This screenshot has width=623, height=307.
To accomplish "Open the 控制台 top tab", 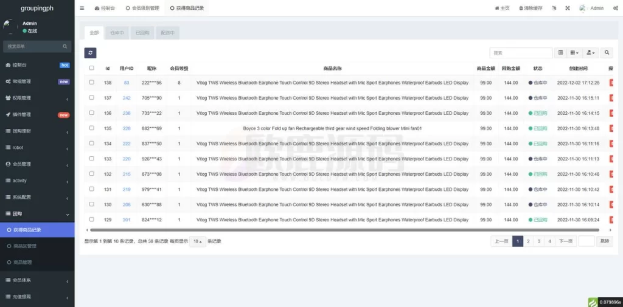I will coord(105,8).
